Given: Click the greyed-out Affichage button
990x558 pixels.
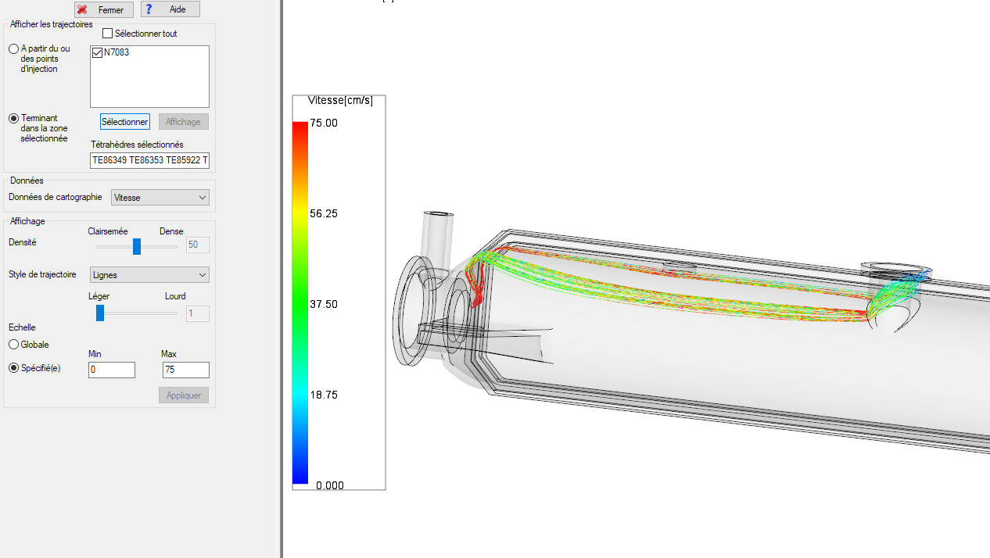Looking at the screenshot, I should [184, 122].
